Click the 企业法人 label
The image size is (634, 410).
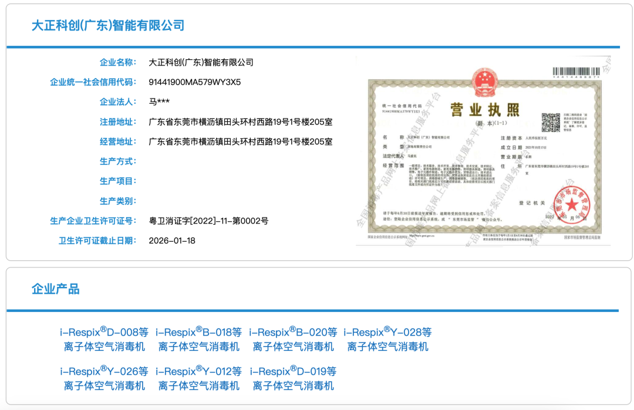pyautogui.click(x=118, y=102)
